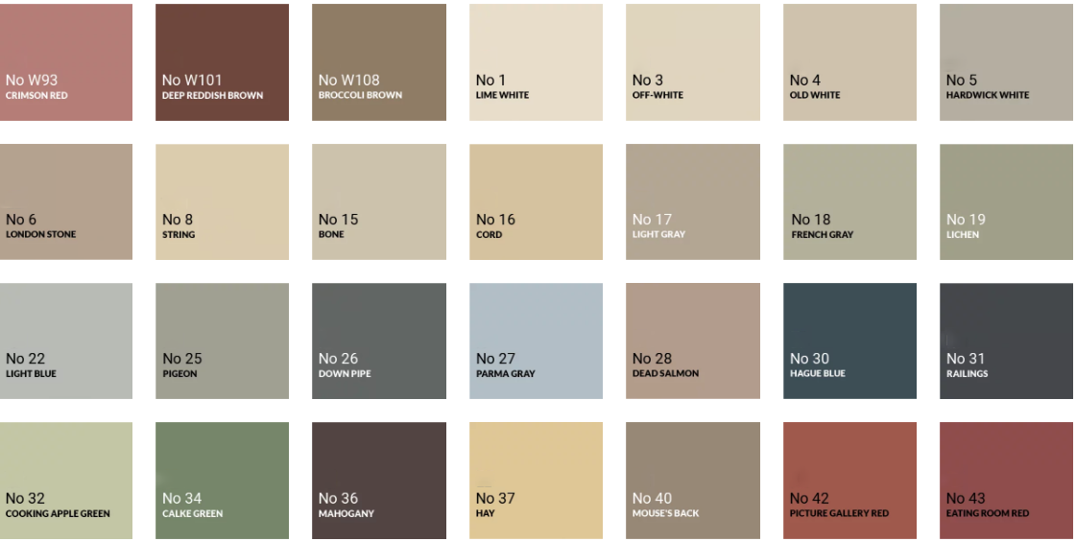This screenshot has height=541, width=1076.
Task: Choose the No 43 Eating Room Red swatch
Action: 1006,481
